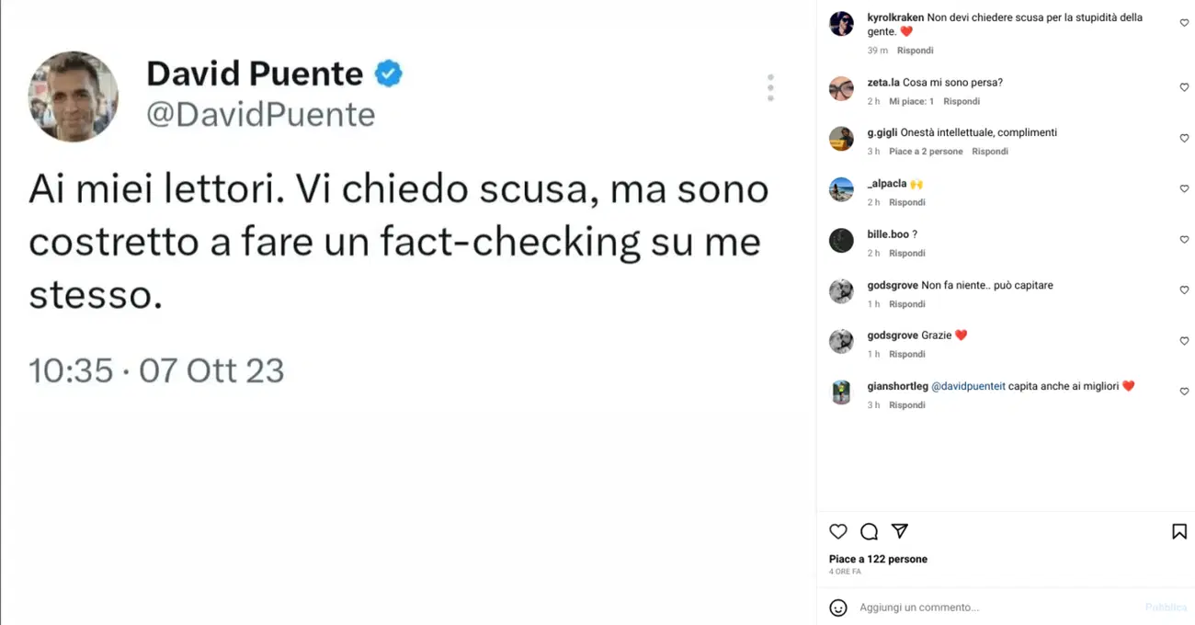Click kyrolkraken's profile avatar

[x=841, y=24]
